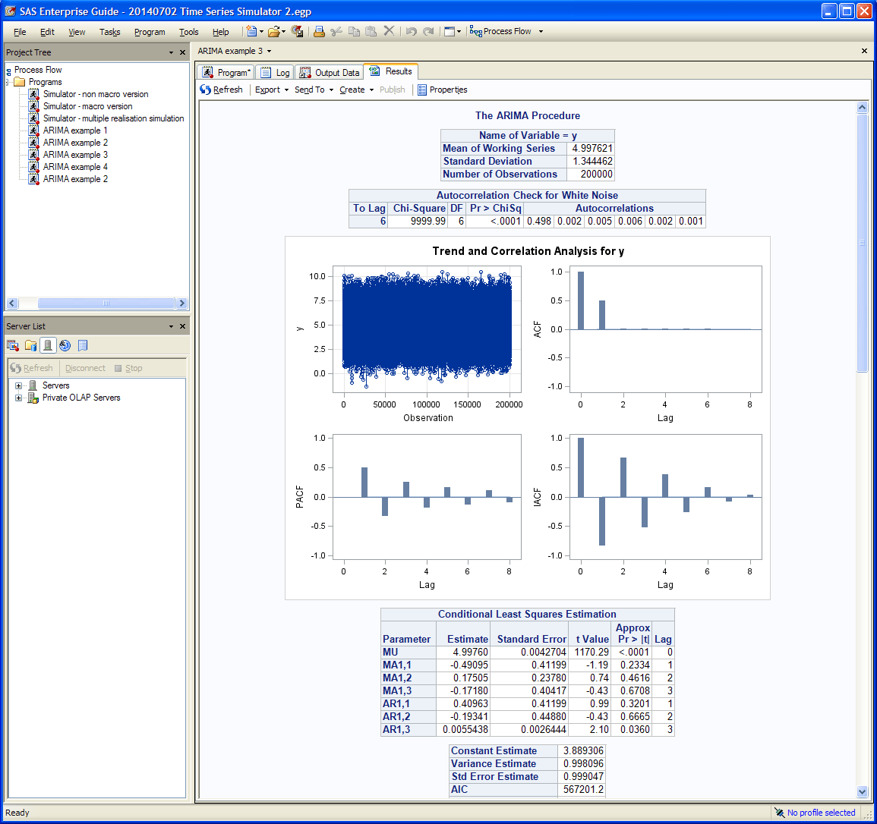This screenshot has width=877, height=824.
Task: Open the Program menu
Action: pyautogui.click(x=150, y=32)
